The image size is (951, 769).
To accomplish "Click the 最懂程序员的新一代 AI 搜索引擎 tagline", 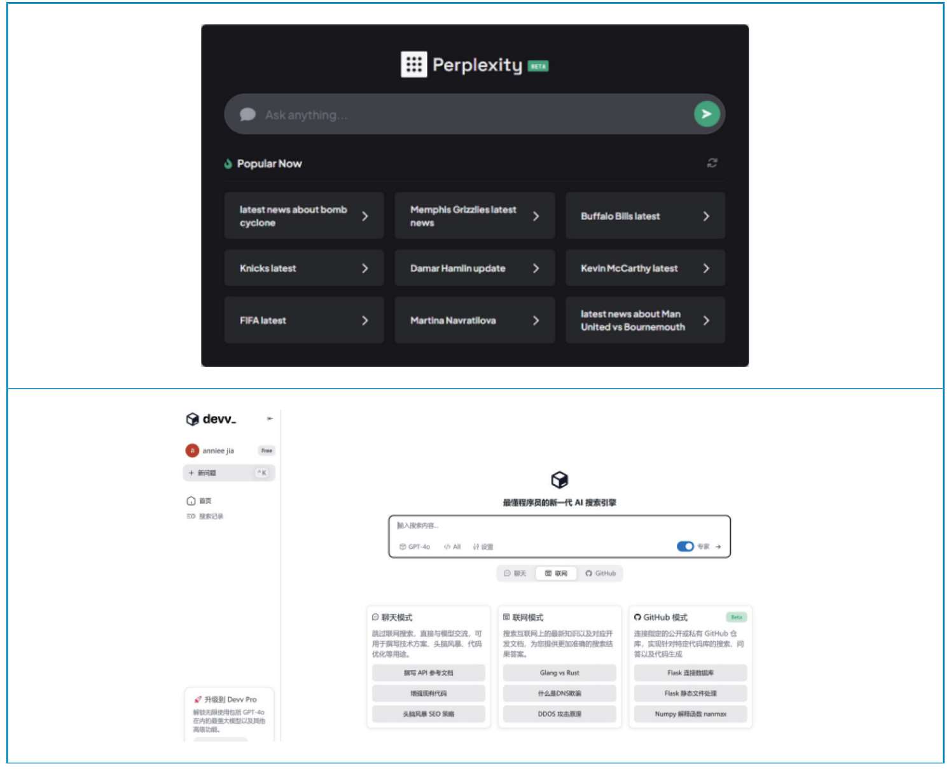I will [x=560, y=502].
